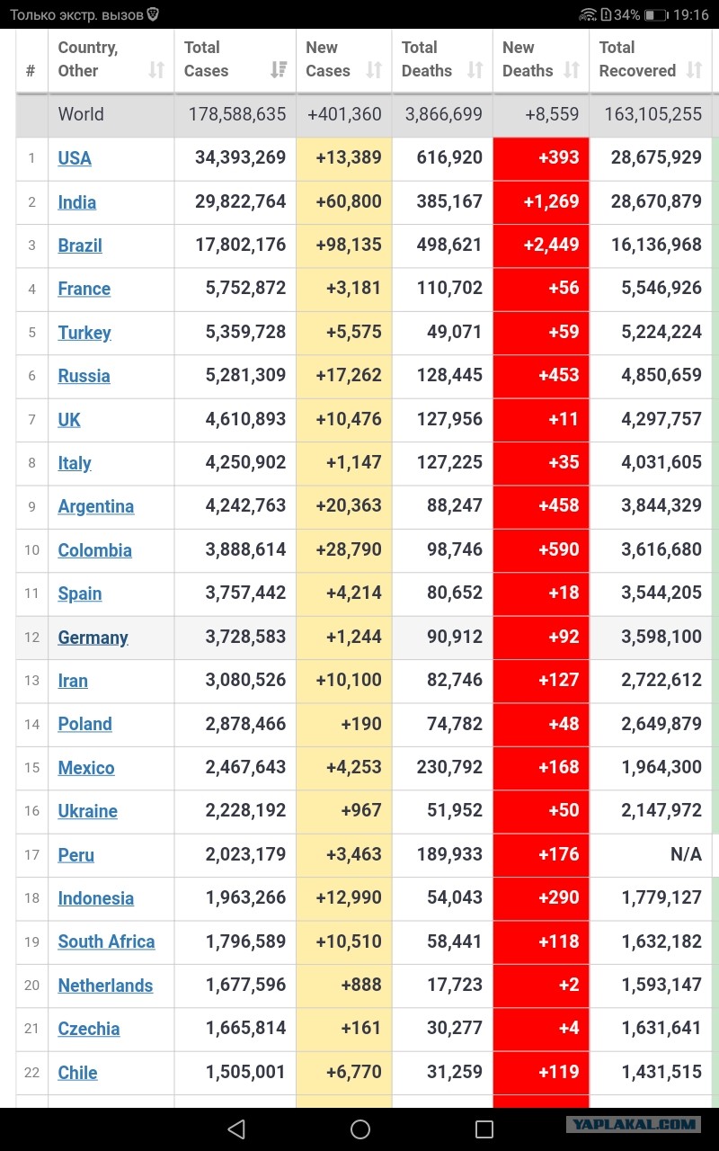Select India's red new deaths cell

(541, 202)
